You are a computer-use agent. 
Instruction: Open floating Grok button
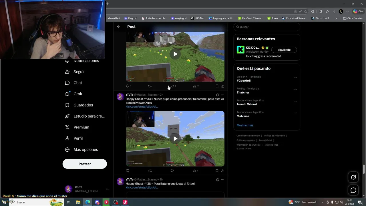(353, 177)
